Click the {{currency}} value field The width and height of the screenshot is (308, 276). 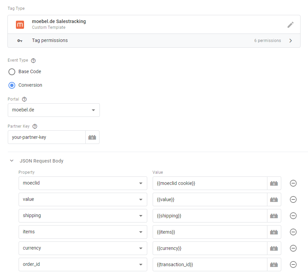[210, 248]
